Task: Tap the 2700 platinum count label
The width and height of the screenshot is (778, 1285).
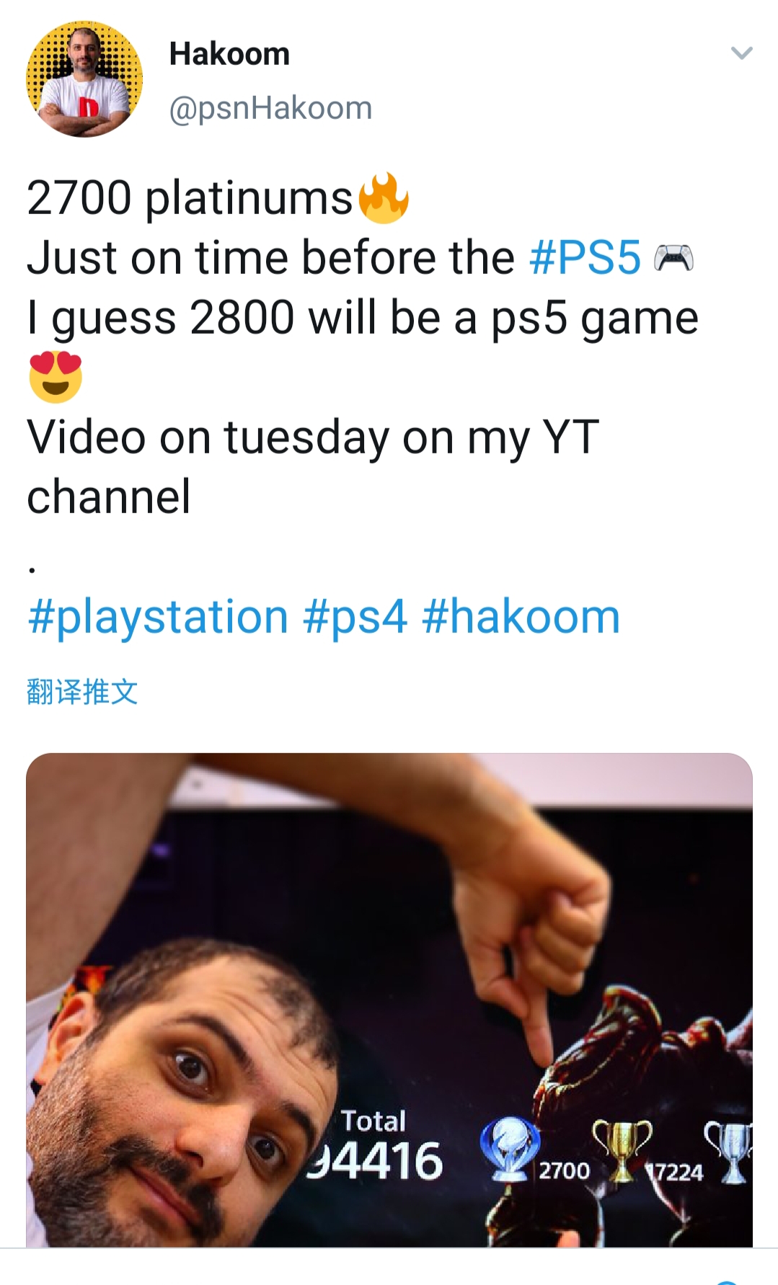Action: [x=564, y=1170]
